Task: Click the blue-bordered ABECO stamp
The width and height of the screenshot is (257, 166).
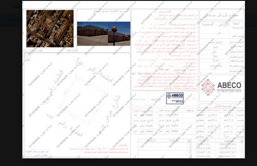Action: [175, 98]
